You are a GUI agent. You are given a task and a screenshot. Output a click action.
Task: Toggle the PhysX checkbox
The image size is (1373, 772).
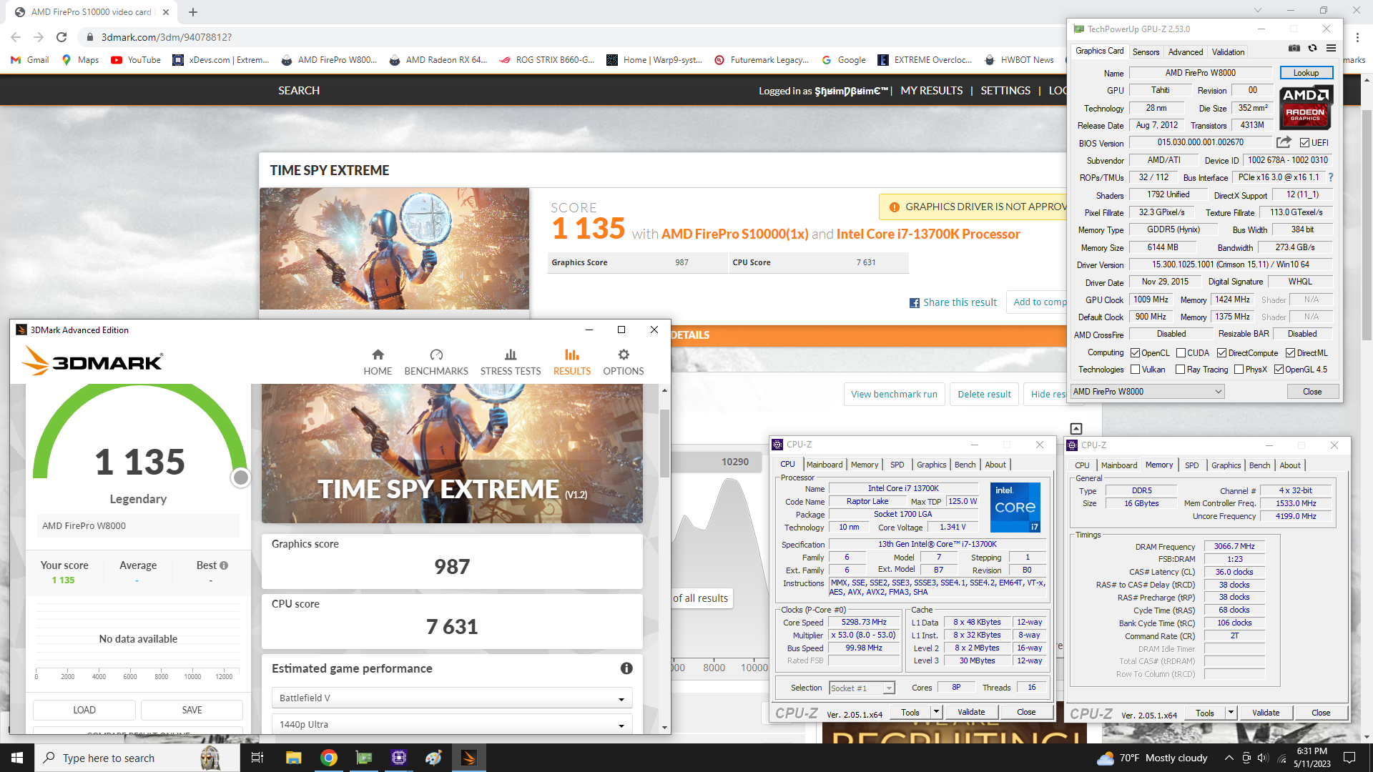tap(1239, 370)
